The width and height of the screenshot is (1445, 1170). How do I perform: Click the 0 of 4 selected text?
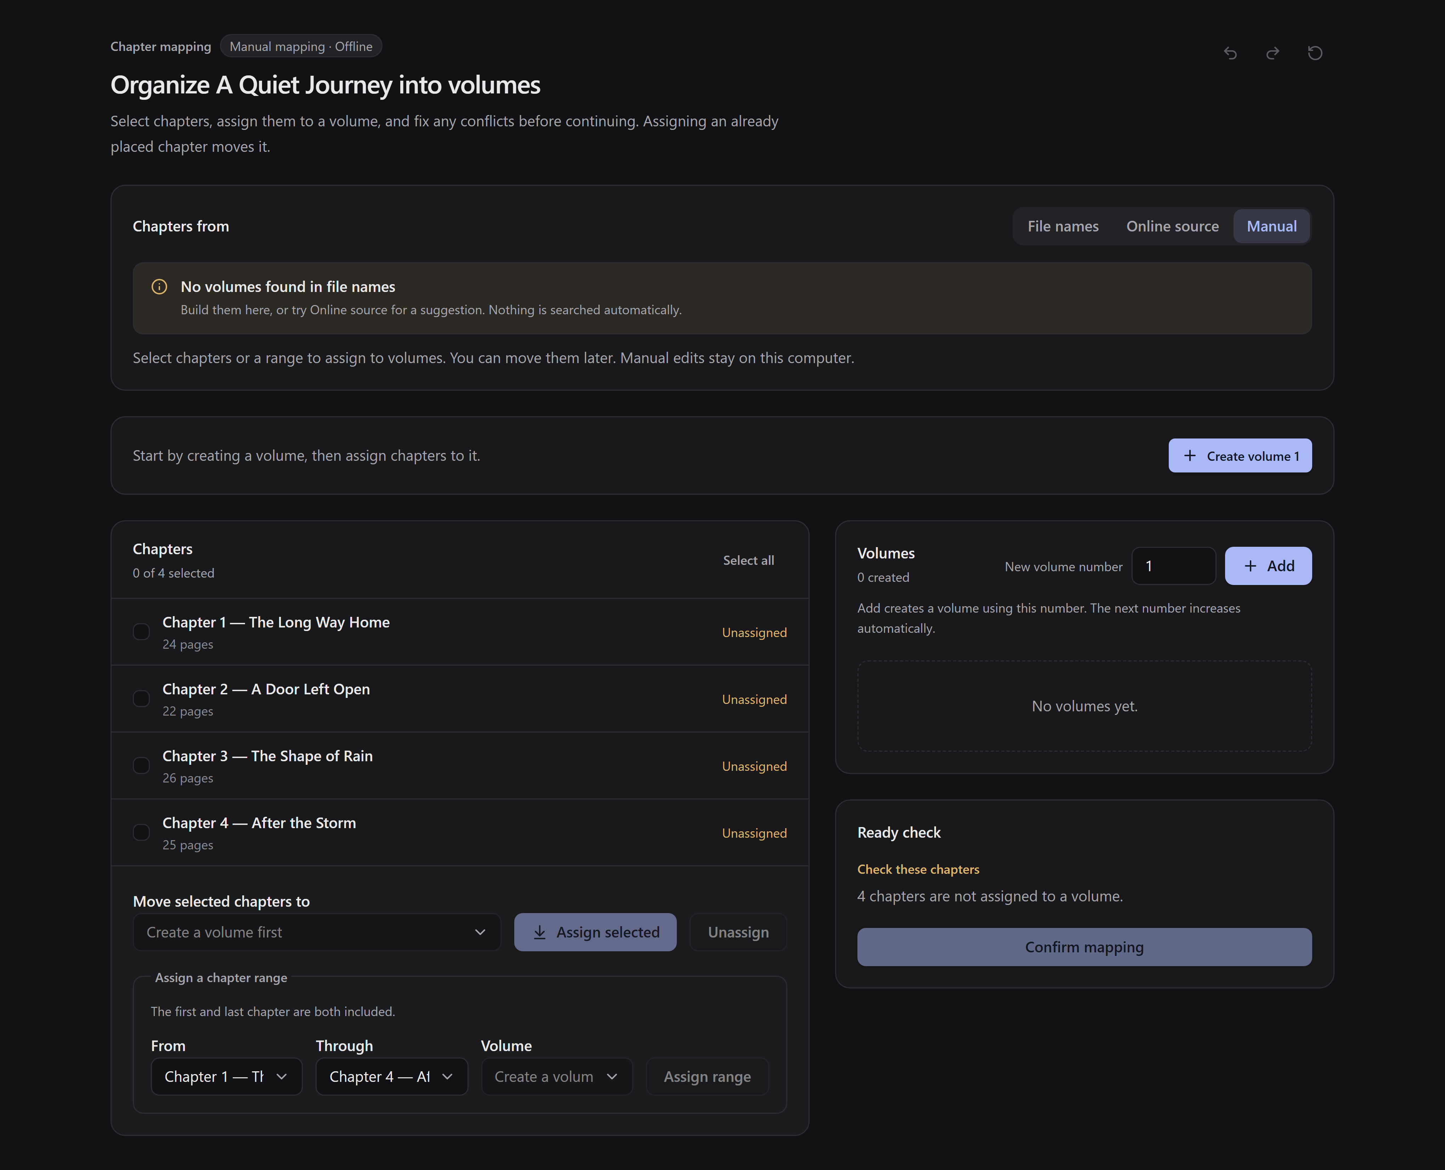[173, 573]
